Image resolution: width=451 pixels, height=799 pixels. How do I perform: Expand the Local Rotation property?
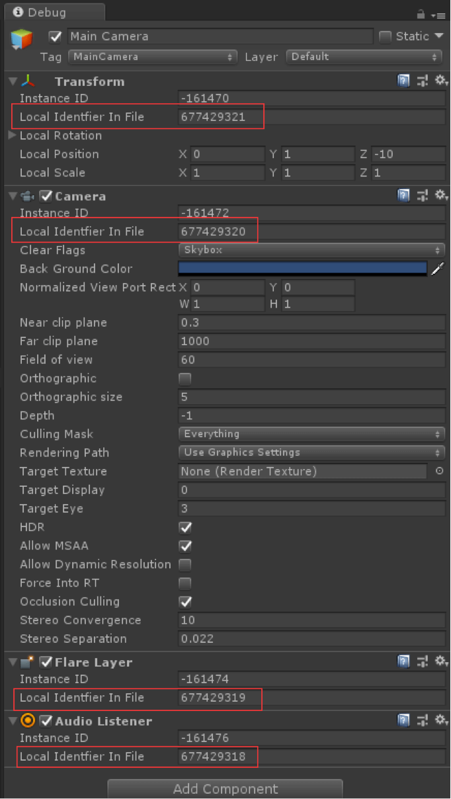12,136
